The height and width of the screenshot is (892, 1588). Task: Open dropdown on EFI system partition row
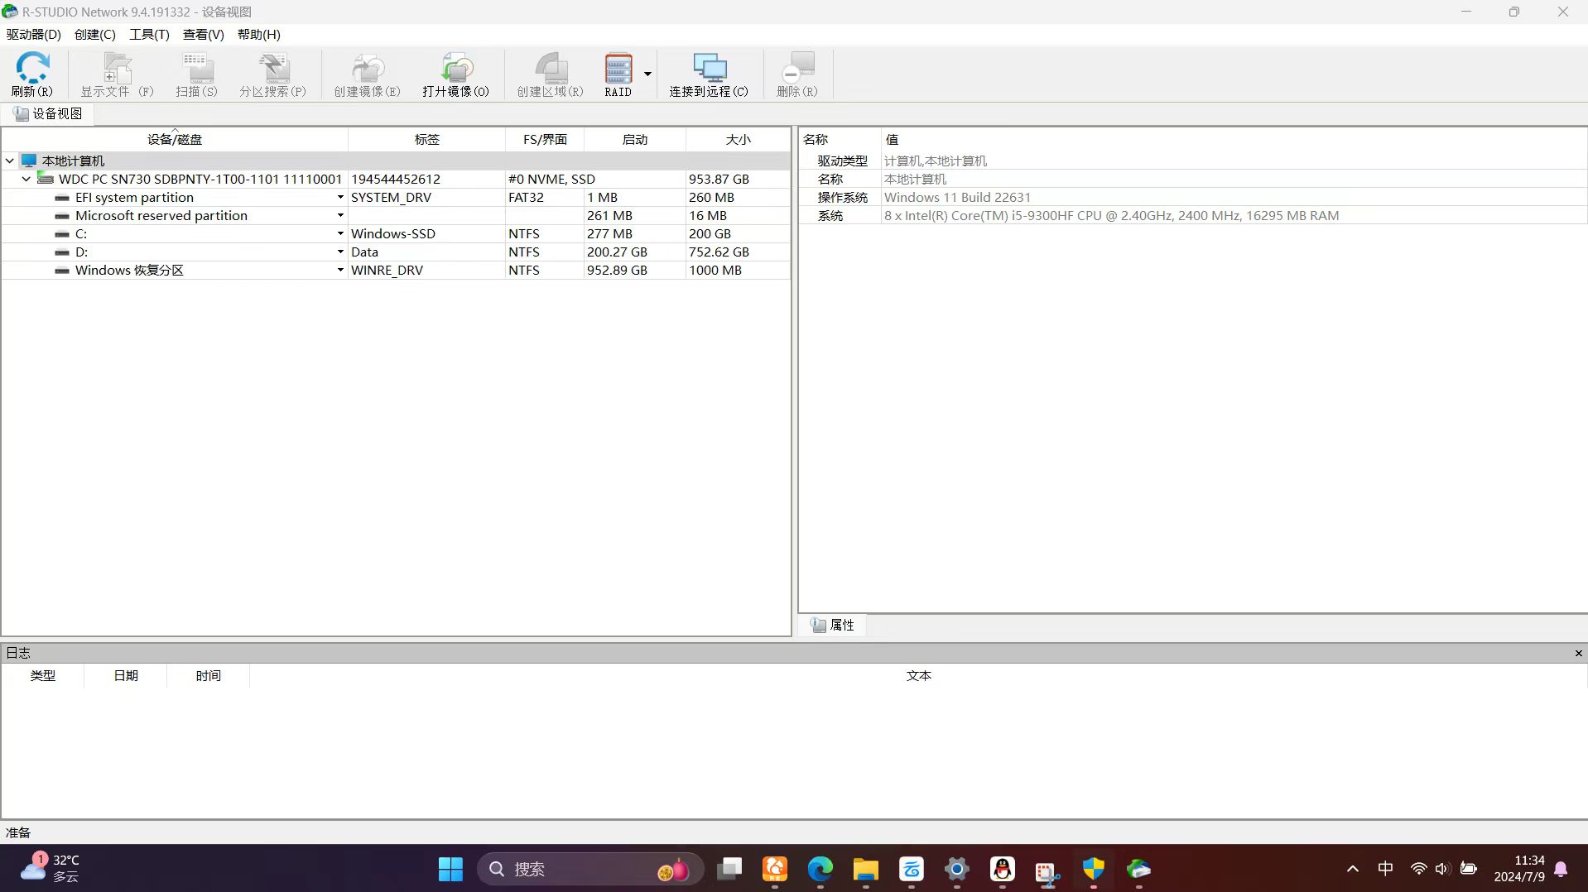point(340,198)
